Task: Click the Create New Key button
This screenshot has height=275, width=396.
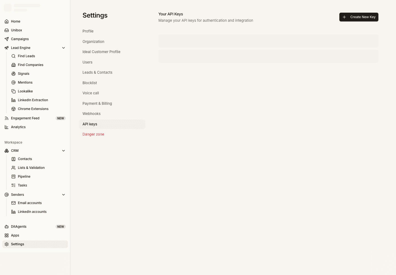Action: [x=359, y=17]
